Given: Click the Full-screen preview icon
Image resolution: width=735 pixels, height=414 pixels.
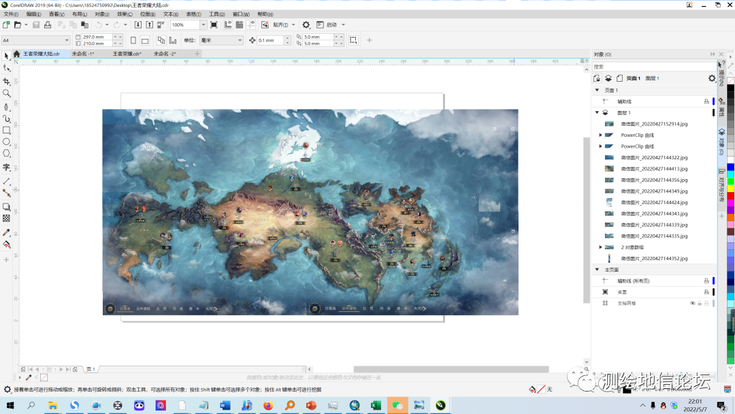Looking at the screenshot, I should [214, 25].
